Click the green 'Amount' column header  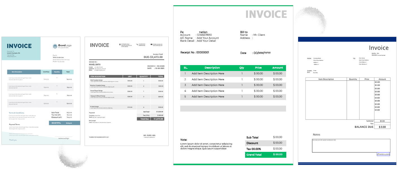[x=278, y=68]
